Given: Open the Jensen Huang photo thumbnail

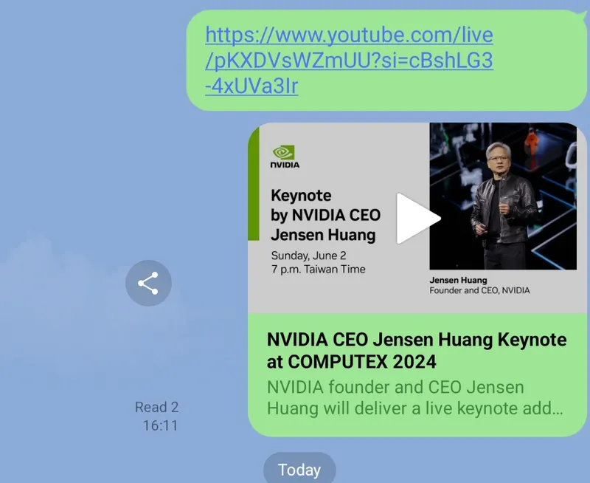Looking at the screenshot, I should tap(503, 196).
